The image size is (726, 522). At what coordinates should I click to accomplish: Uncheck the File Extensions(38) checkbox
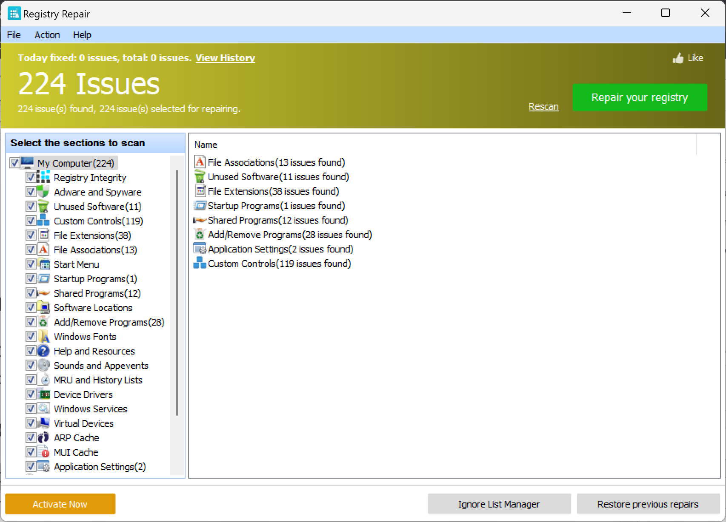(x=31, y=235)
